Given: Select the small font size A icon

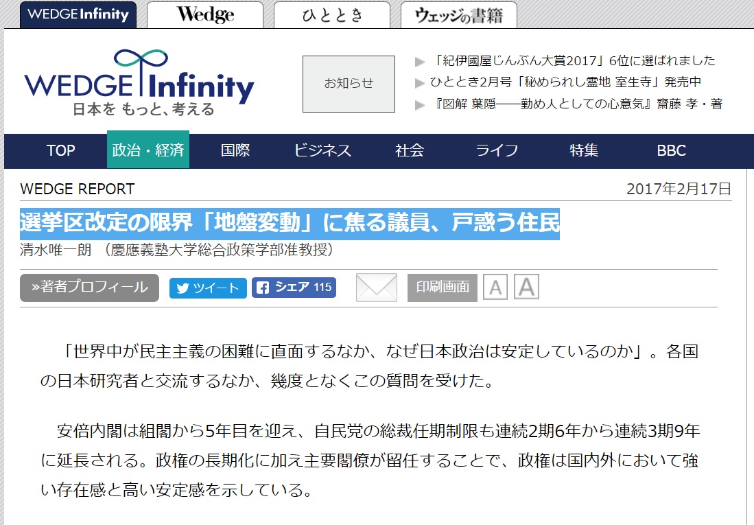Looking at the screenshot, I should coord(495,288).
